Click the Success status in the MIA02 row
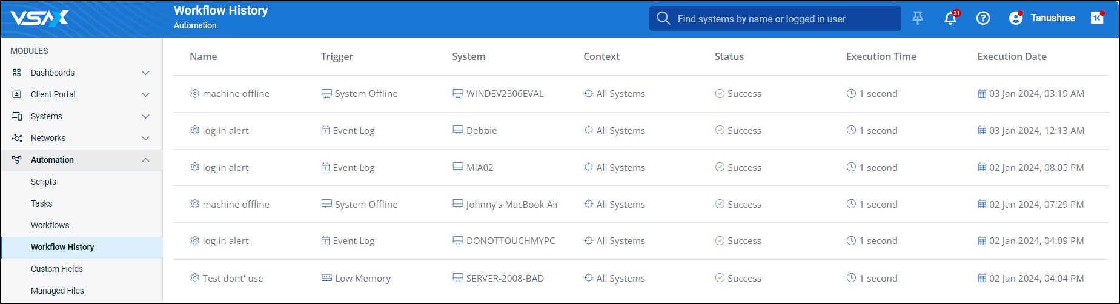The image size is (1120, 304). pos(744,167)
